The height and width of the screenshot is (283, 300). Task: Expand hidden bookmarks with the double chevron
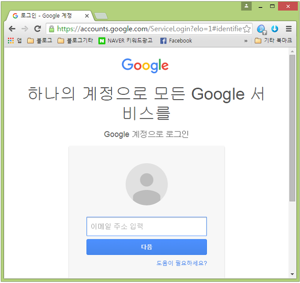pyautogui.click(x=246, y=41)
